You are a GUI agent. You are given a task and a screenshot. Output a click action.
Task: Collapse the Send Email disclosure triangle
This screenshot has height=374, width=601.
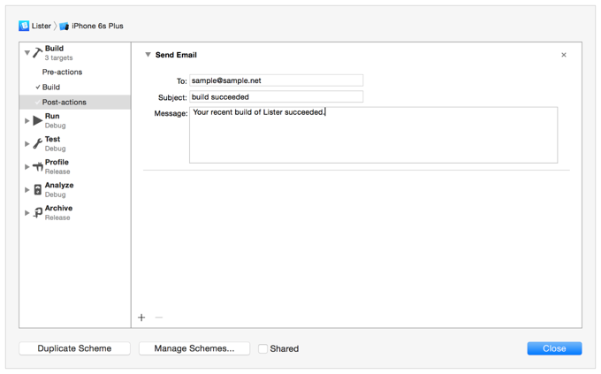(x=148, y=55)
